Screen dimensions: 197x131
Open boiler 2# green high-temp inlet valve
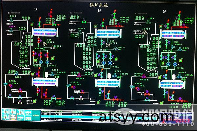point(84,21)
